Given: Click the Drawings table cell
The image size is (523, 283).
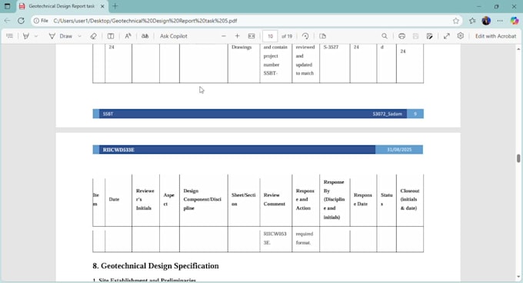Looking at the screenshot, I should coord(242,47).
